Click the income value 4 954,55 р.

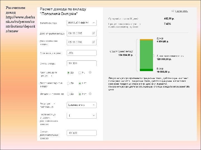click(163, 41)
